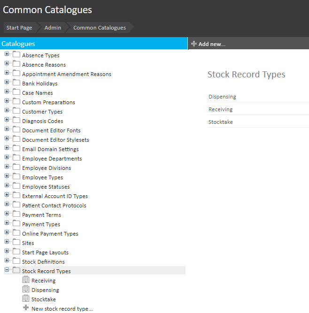Click the Sites folder icon
The height and width of the screenshot is (313, 309).
tap(16, 243)
